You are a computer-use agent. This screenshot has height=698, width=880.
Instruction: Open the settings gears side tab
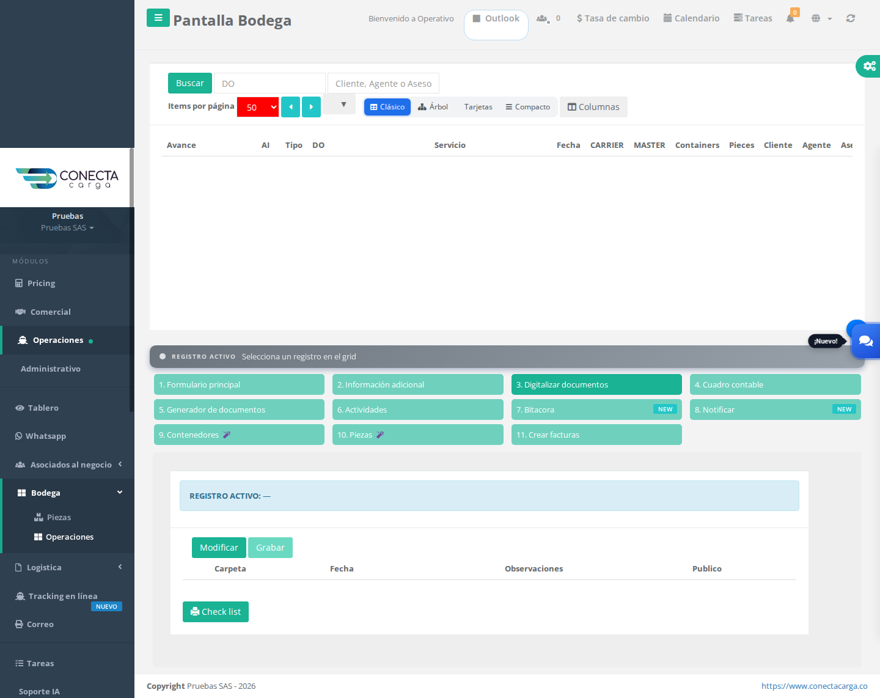(x=869, y=66)
